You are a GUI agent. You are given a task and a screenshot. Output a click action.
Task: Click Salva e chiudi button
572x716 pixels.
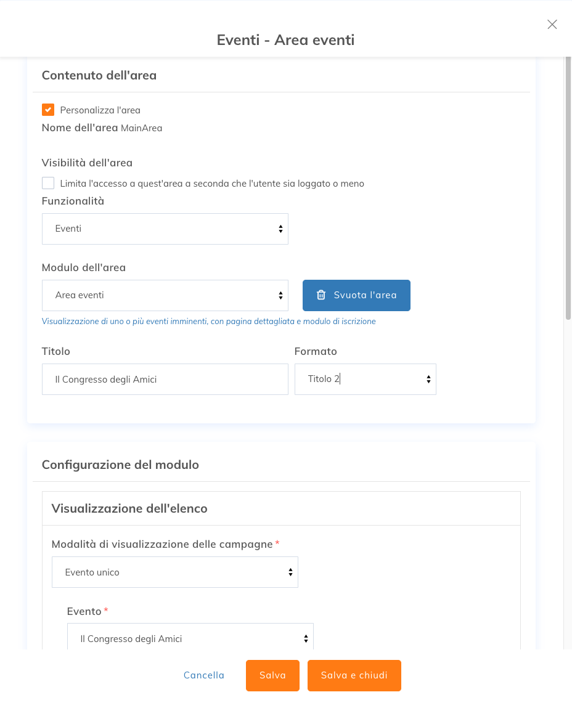tap(354, 675)
